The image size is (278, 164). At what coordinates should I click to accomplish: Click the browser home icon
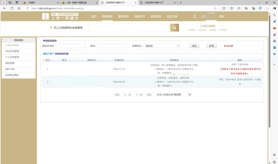click(x=19, y=8)
